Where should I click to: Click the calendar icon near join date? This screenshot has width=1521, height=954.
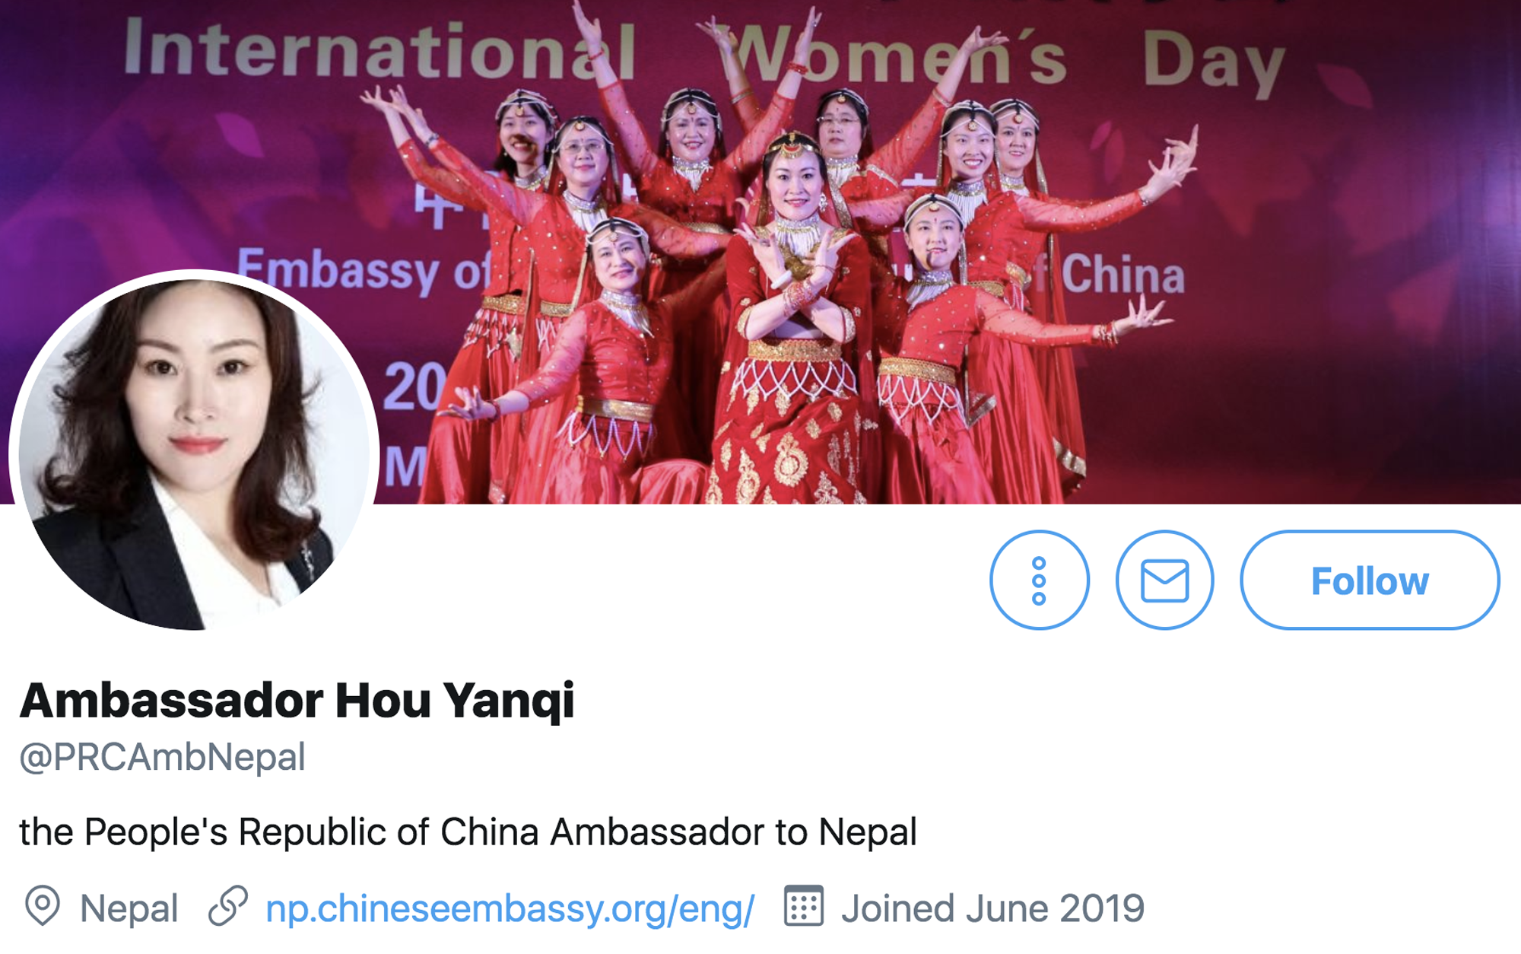pyautogui.click(x=804, y=905)
